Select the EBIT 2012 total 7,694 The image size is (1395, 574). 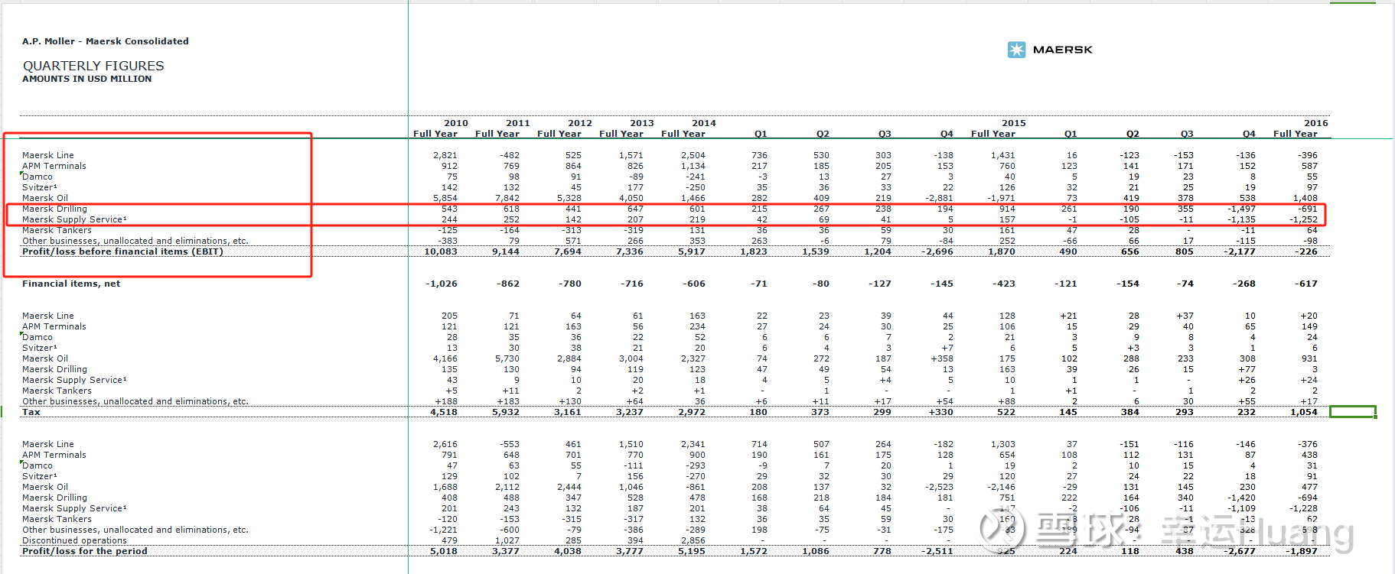567,251
